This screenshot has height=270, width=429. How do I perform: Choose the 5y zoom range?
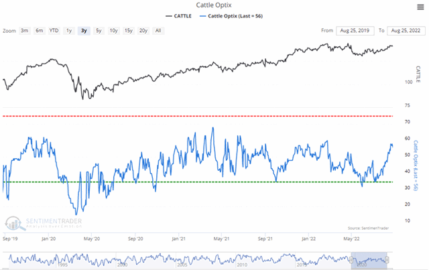[99, 31]
